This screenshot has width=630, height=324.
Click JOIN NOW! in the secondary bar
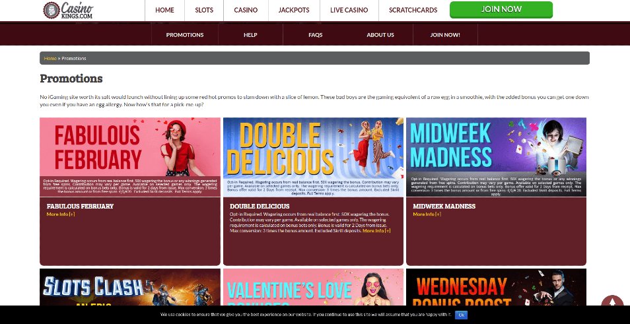point(445,34)
